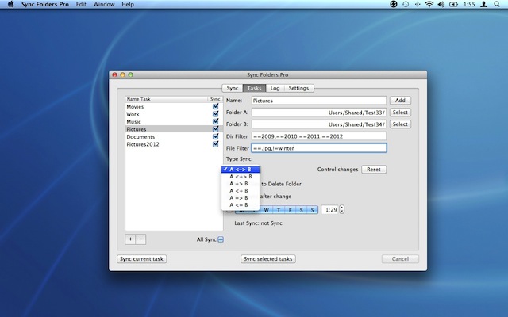This screenshot has height=317, width=508.
Task: Click the Sync current task button
Action: (142, 259)
